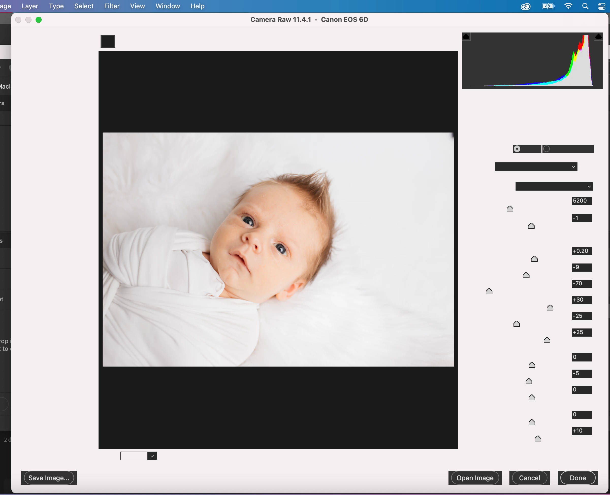The width and height of the screenshot is (610, 495).
Task: Expand the dropdown above the 5200 field
Action: point(554,187)
